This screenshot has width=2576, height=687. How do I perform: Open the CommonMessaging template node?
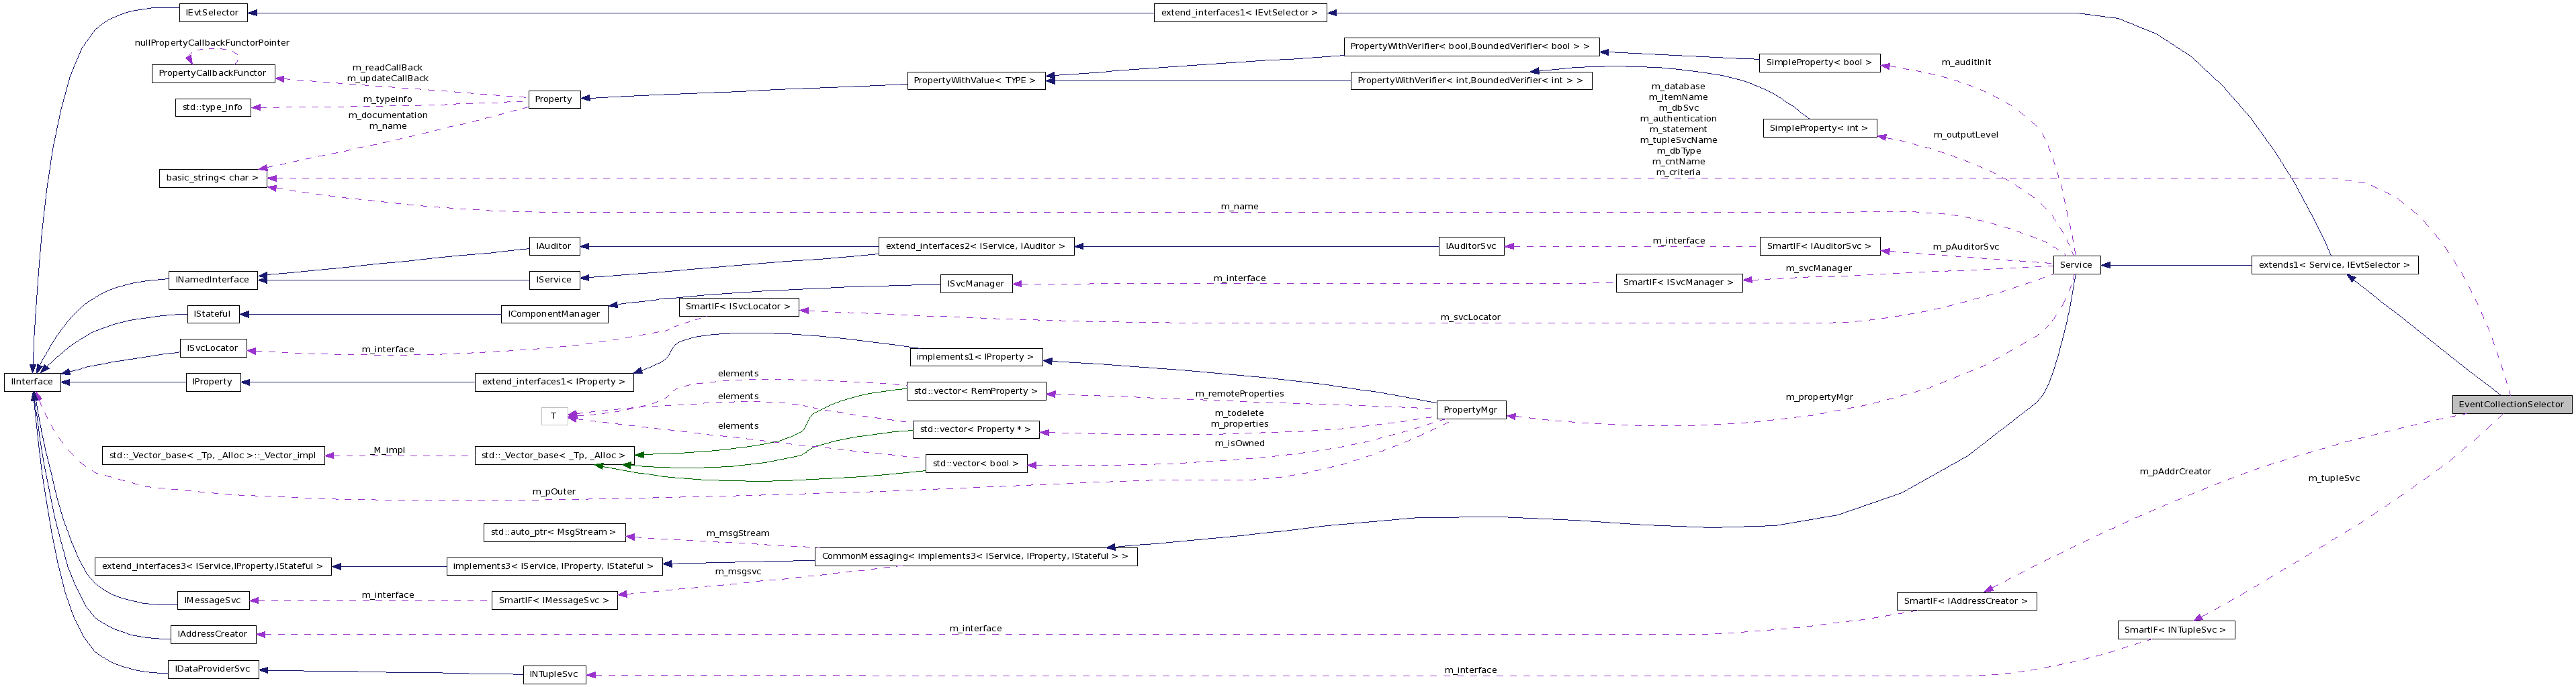click(x=975, y=556)
